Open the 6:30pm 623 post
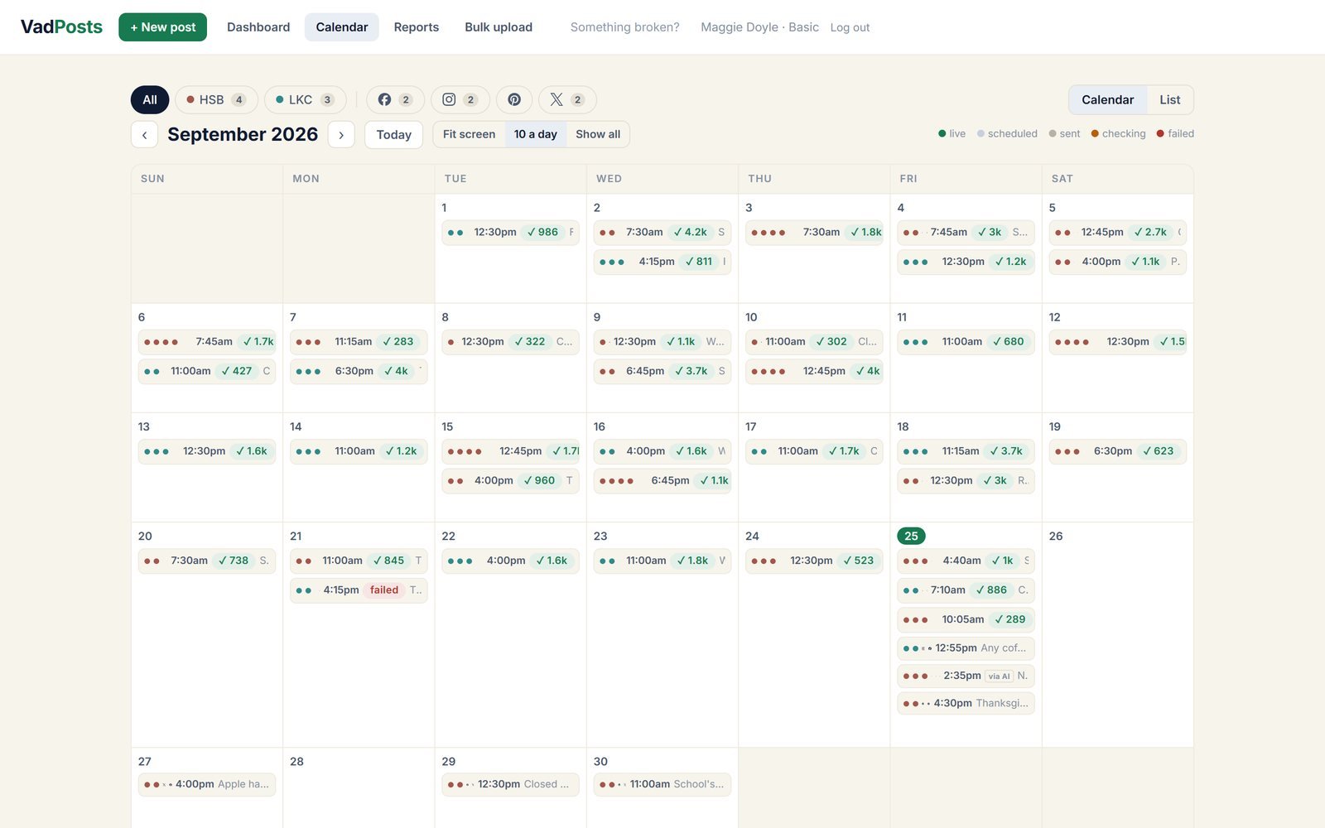This screenshot has width=1325, height=828. point(1117,451)
